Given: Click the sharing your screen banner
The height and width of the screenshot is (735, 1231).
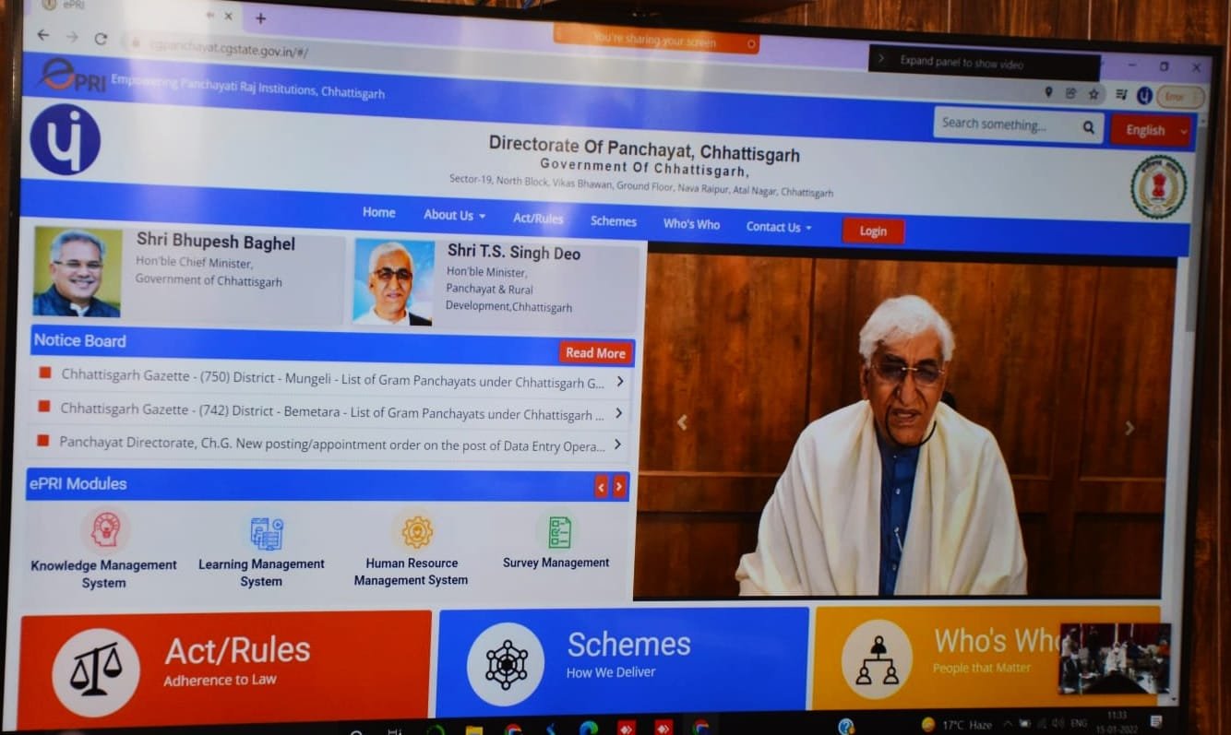Looking at the screenshot, I should (x=656, y=41).
